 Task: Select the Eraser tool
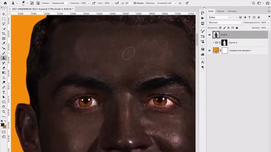point(4,68)
